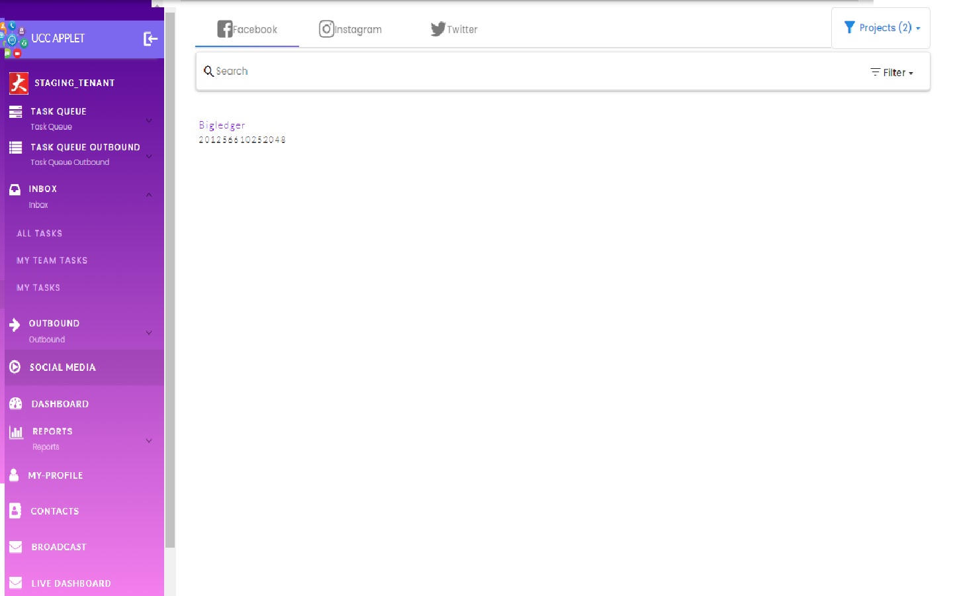Viewport: 953px width, 596px height.
Task: Click the Broadcast envelope icon
Action: click(x=16, y=547)
